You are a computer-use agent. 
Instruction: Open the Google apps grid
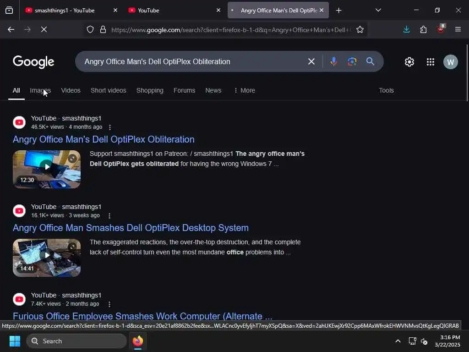pyautogui.click(x=431, y=62)
